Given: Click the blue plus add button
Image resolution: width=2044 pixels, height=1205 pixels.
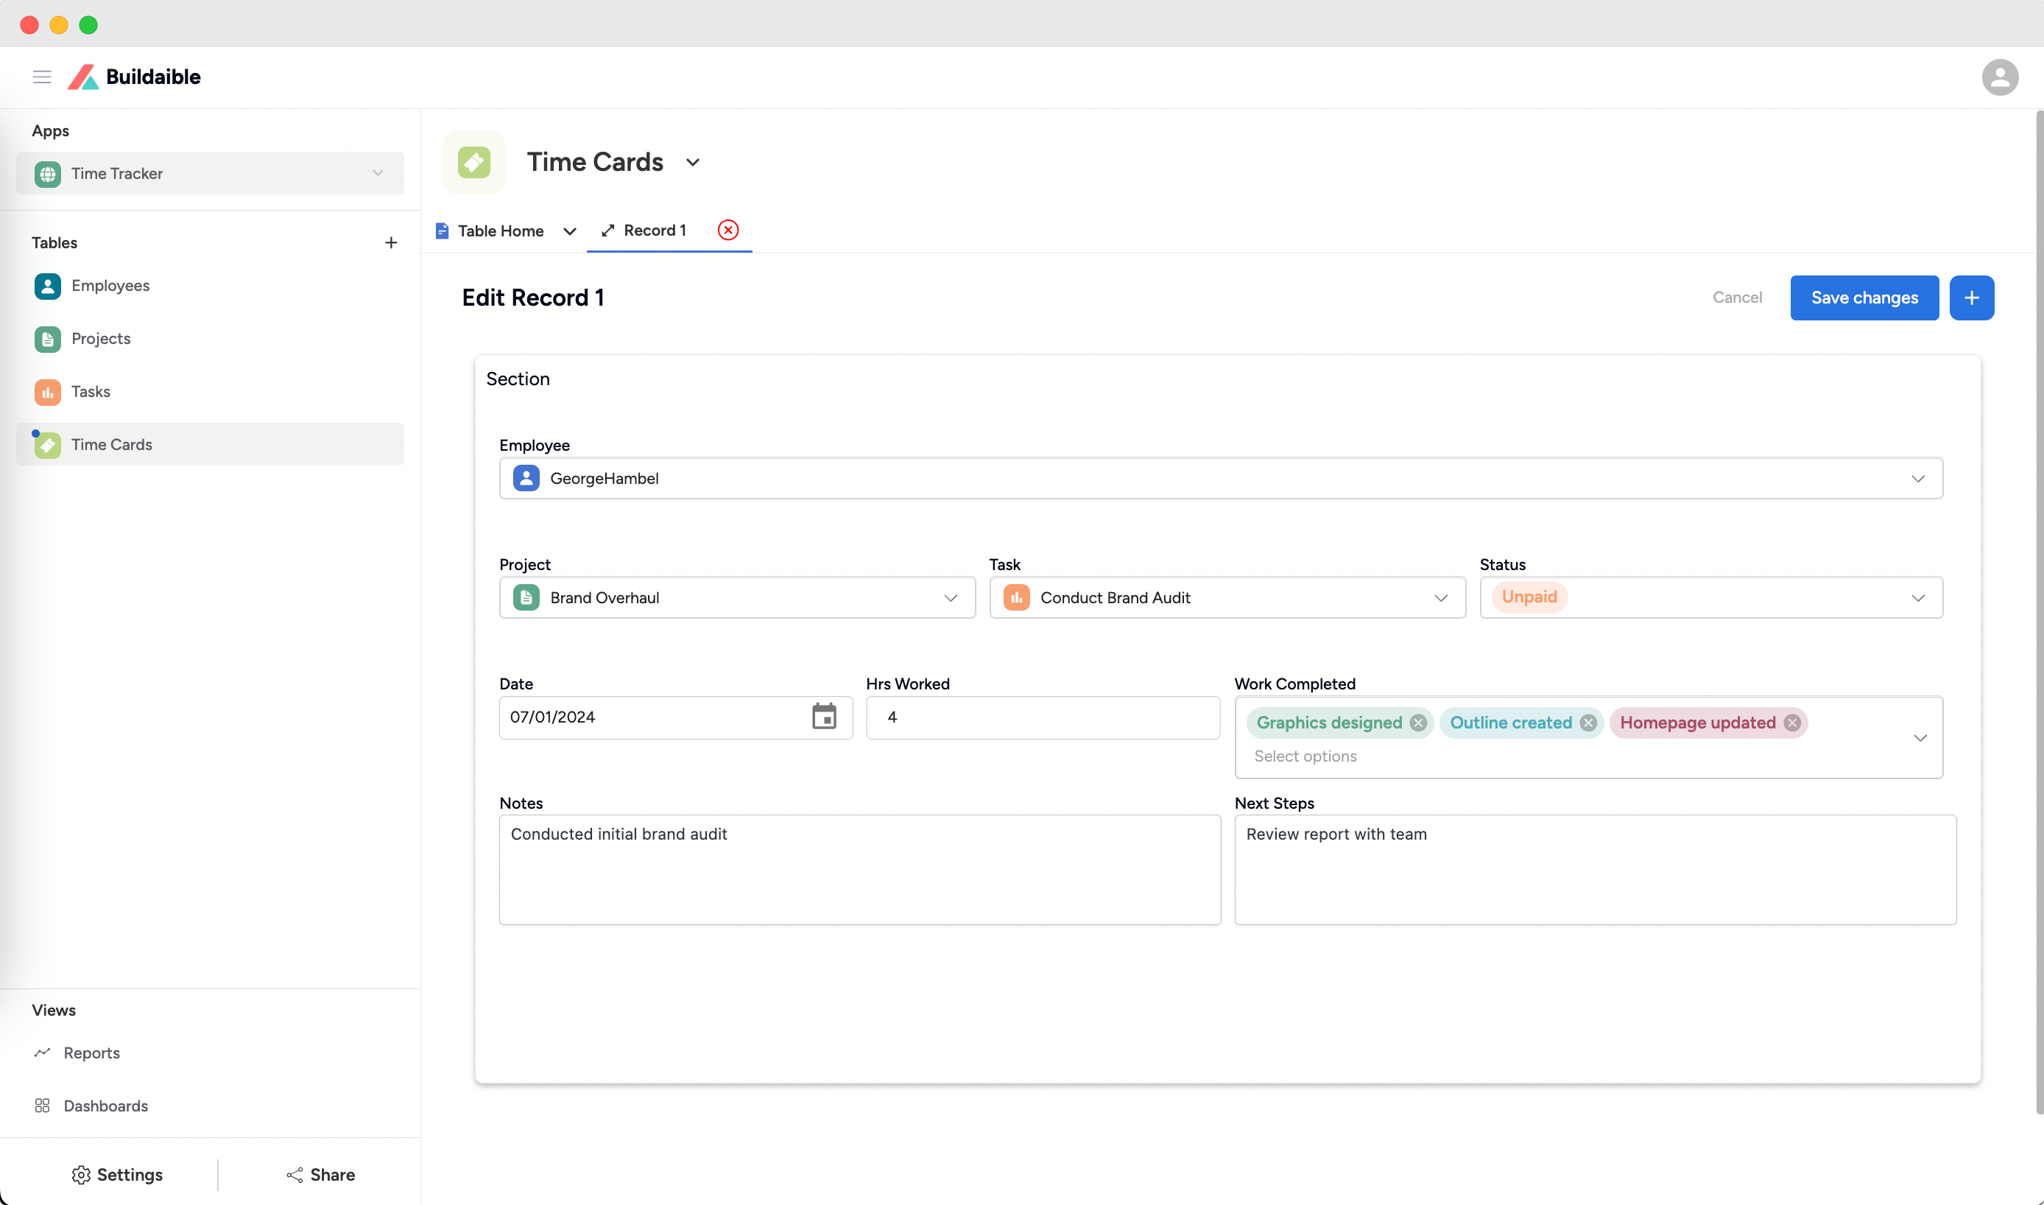Looking at the screenshot, I should [1972, 298].
